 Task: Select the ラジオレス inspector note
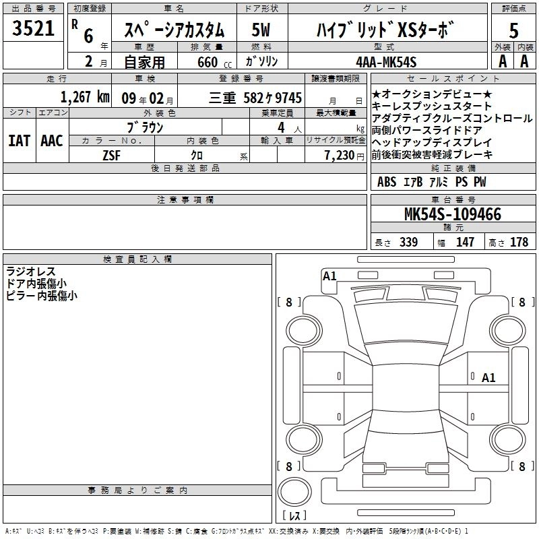(31, 272)
